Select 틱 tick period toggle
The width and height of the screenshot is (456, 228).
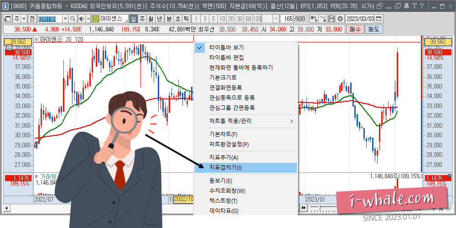(x=187, y=19)
